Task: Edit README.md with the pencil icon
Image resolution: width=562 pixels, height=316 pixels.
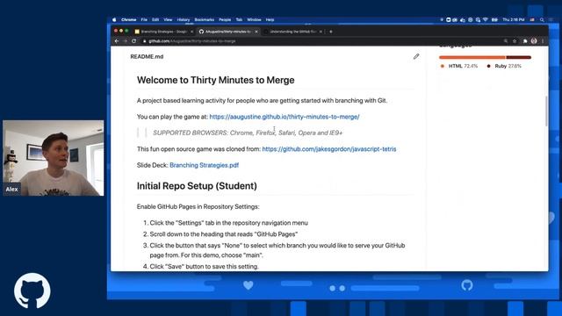Action: pos(415,56)
